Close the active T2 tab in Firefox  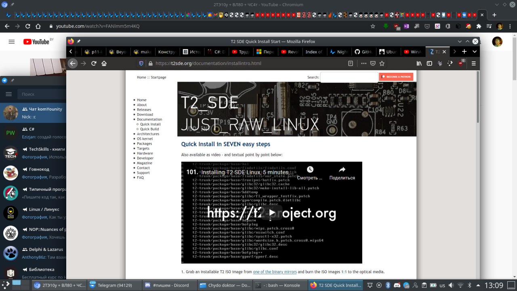click(x=445, y=52)
